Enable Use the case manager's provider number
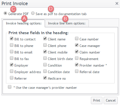 [10, 87]
